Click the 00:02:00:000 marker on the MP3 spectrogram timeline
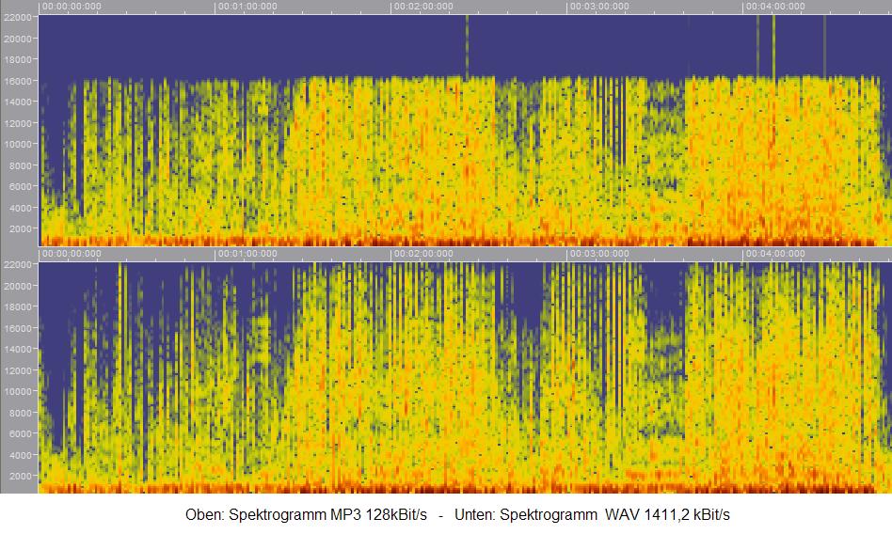Screen dimensions: 892x534 pos(423,7)
